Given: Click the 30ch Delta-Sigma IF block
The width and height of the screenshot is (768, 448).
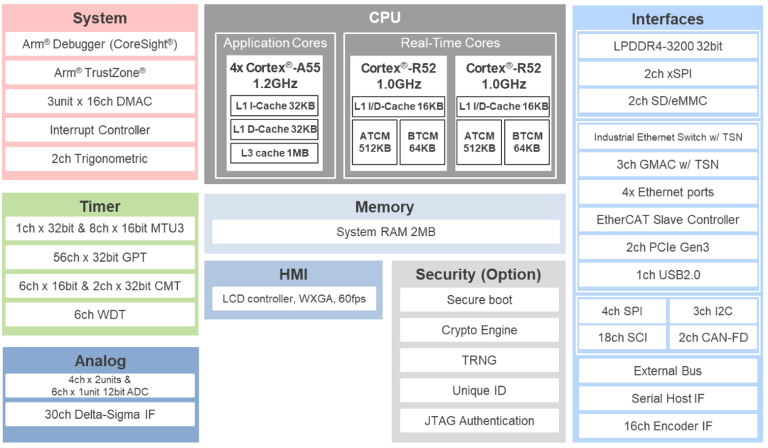Looking at the screenshot, I should pyautogui.click(x=100, y=415).
